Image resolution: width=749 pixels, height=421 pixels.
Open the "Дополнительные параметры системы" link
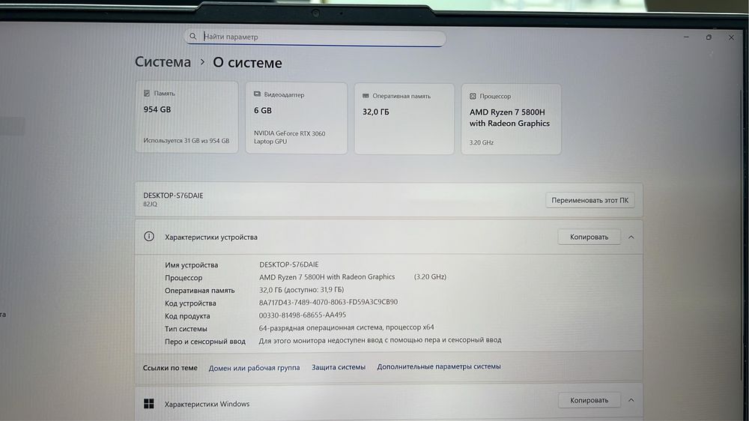click(x=439, y=366)
